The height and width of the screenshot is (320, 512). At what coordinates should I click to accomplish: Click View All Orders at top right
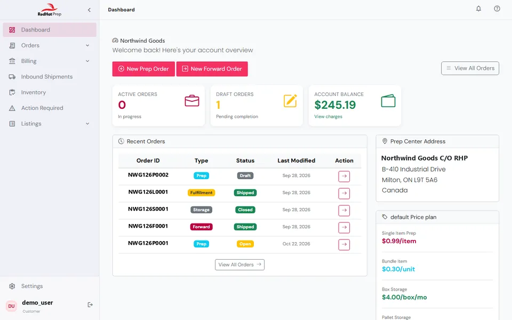[470, 68]
